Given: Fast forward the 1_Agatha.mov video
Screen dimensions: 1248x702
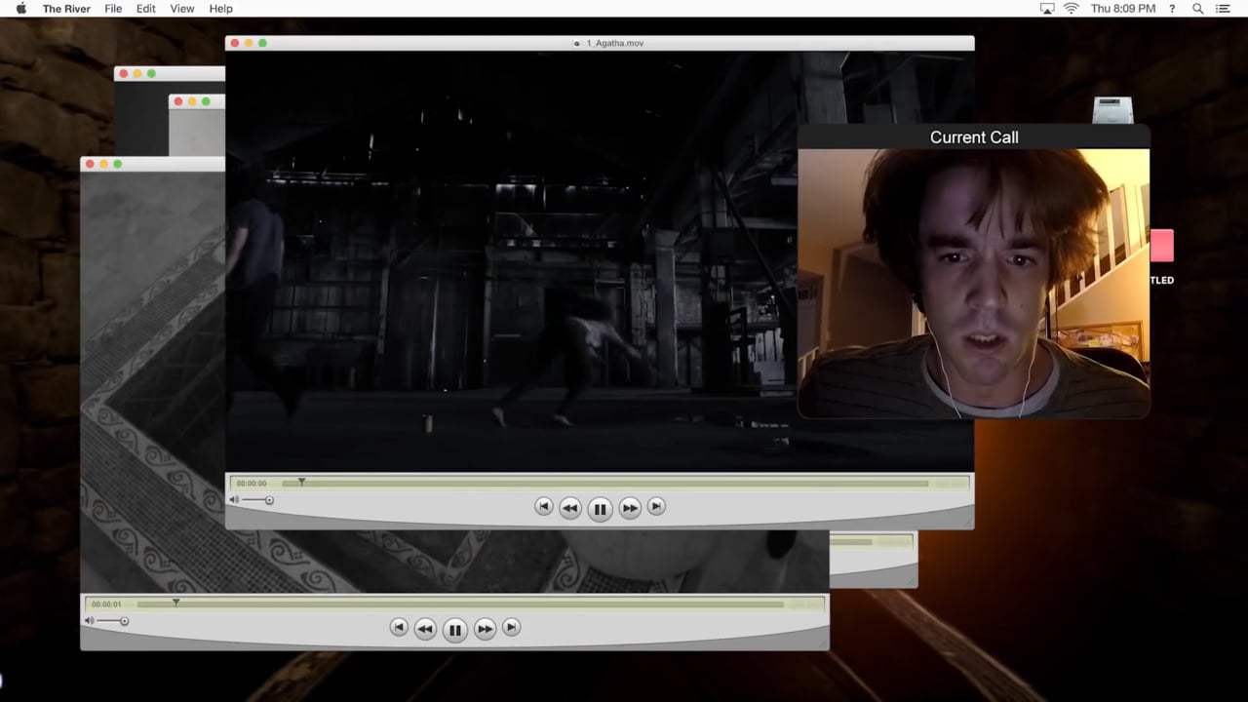Looking at the screenshot, I should coord(630,507).
